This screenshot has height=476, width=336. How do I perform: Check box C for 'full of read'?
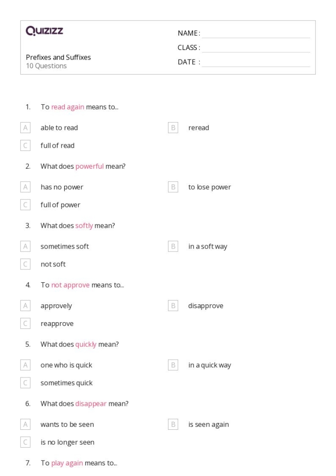pyautogui.click(x=25, y=145)
